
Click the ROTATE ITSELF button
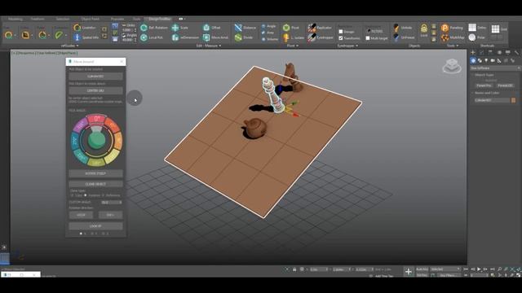coord(95,173)
